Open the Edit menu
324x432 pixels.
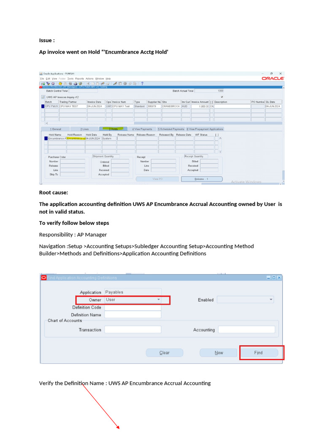(x=48, y=79)
